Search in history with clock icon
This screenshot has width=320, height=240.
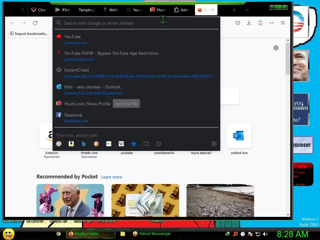coord(158,144)
